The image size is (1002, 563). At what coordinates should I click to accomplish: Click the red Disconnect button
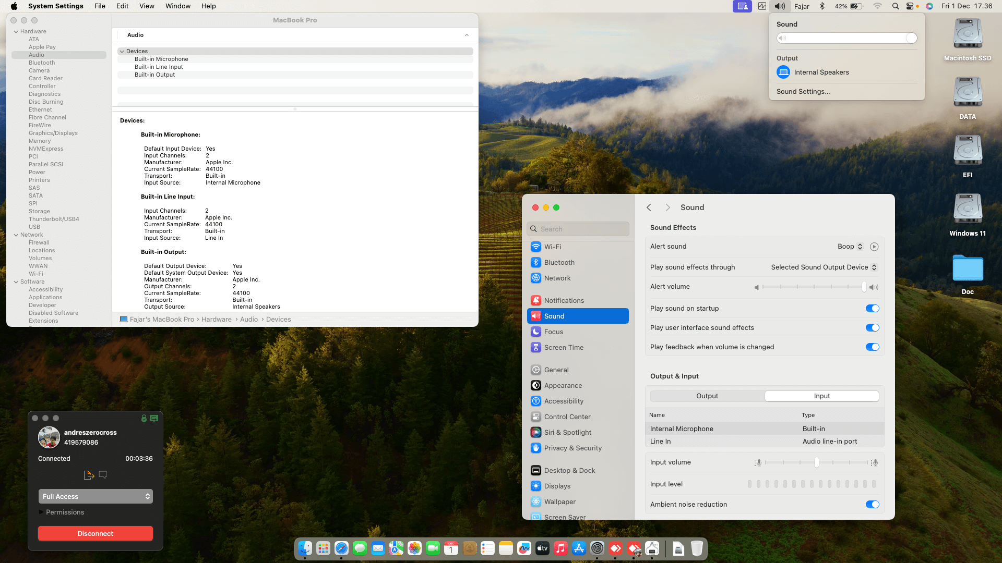click(x=96, y=533)
